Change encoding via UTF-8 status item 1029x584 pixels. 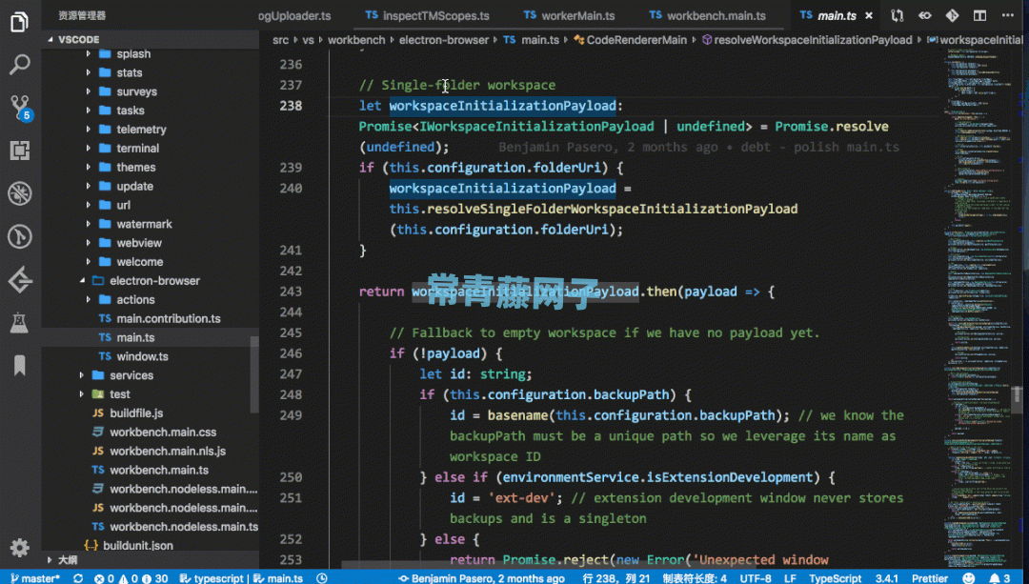pyautogui.click(x=756, y=578)
